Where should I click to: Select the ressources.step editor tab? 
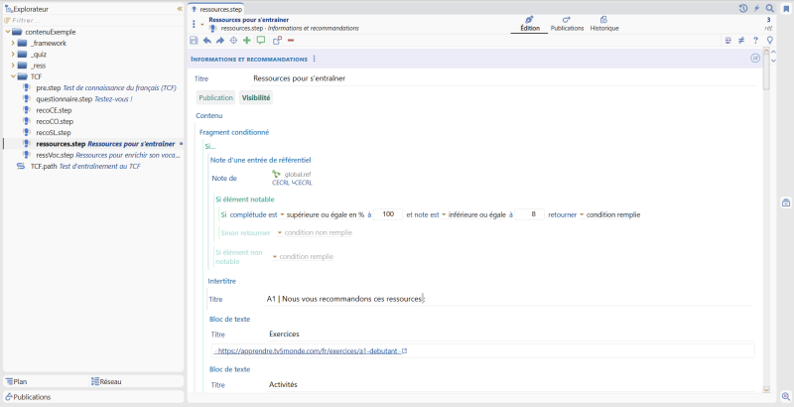(x=216, y=9)
